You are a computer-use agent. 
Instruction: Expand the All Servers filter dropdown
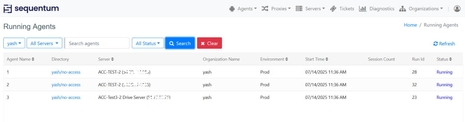coord(44,43)
